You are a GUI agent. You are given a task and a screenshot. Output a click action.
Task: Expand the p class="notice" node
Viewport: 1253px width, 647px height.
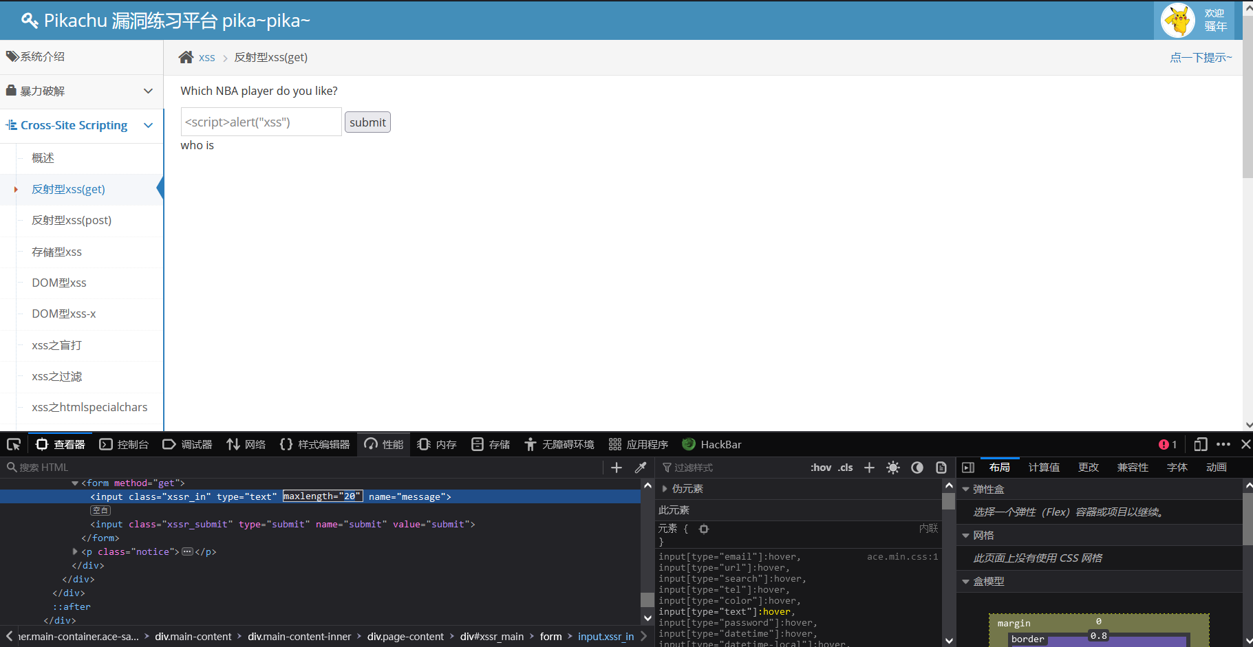tap(75, 551)
